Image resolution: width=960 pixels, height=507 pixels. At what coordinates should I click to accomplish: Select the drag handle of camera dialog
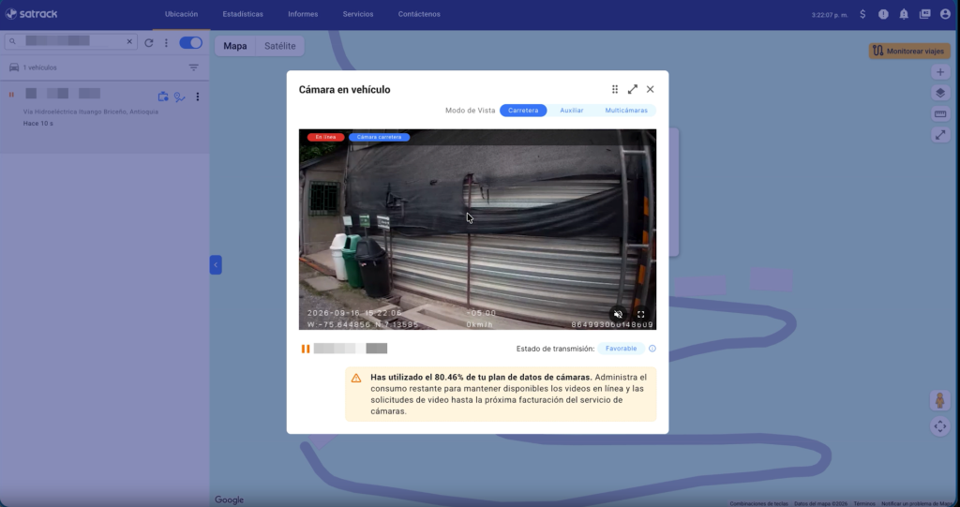[615, 89]
